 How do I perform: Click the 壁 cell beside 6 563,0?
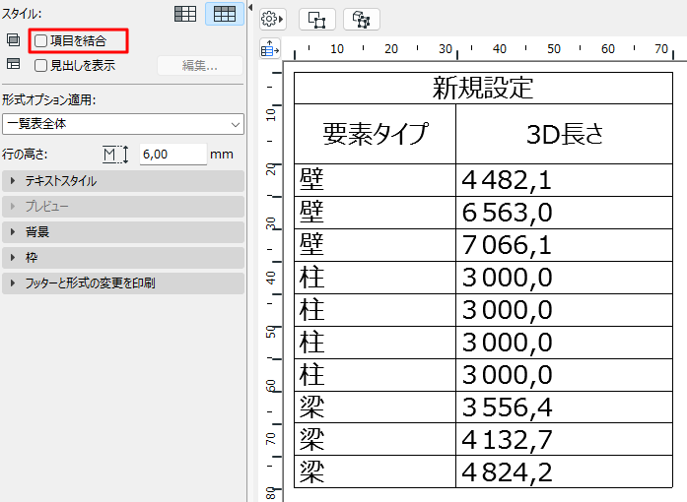(376, 213)
